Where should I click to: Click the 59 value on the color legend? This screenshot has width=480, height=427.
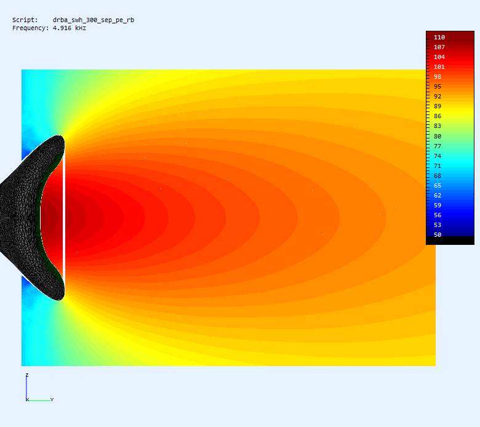(x=438, y=205)
